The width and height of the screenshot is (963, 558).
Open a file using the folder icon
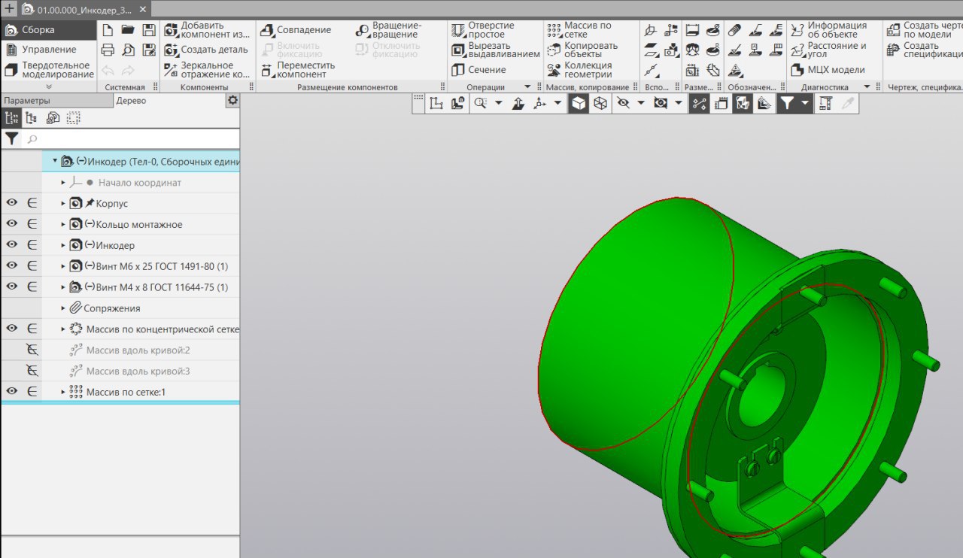point(128,30)
